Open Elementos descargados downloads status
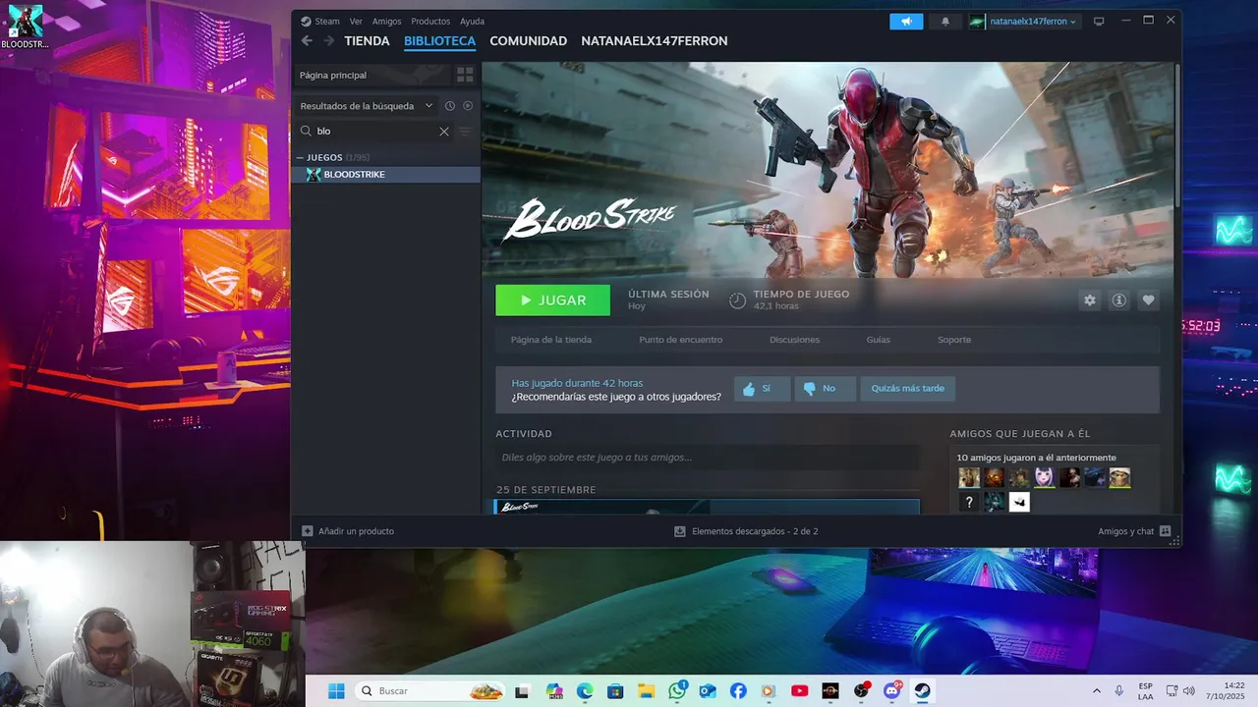Viewport: 1258px width, 707px height. [x=746, y=531]
